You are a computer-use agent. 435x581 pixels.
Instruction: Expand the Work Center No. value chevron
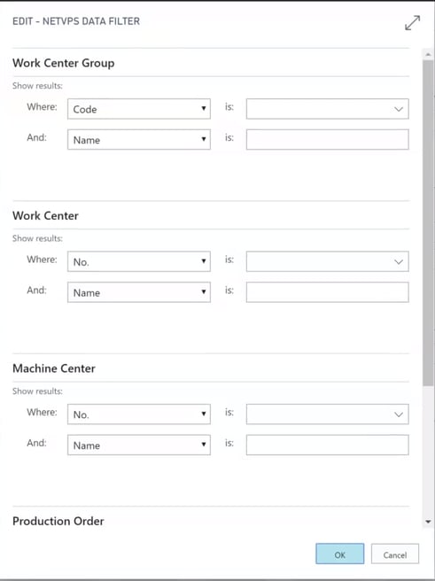point(399,261)
